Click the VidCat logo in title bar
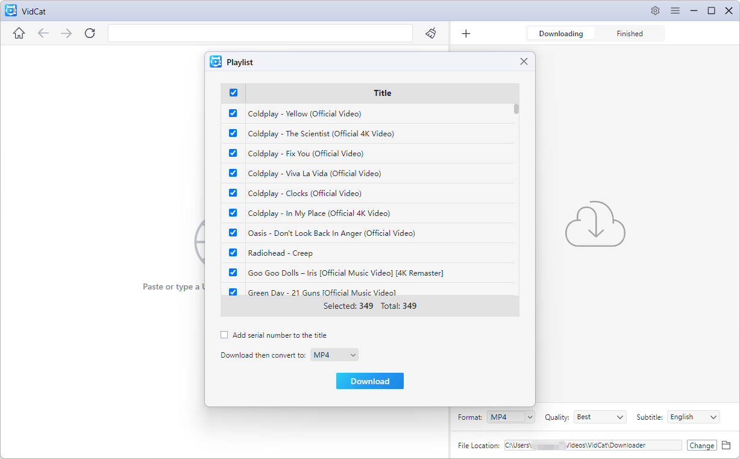Viewport: 740px width, 459px height. [11, 10]
